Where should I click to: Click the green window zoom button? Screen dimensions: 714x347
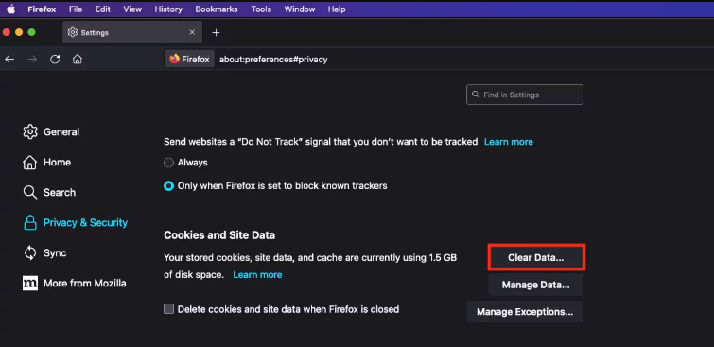coord(31,32)
